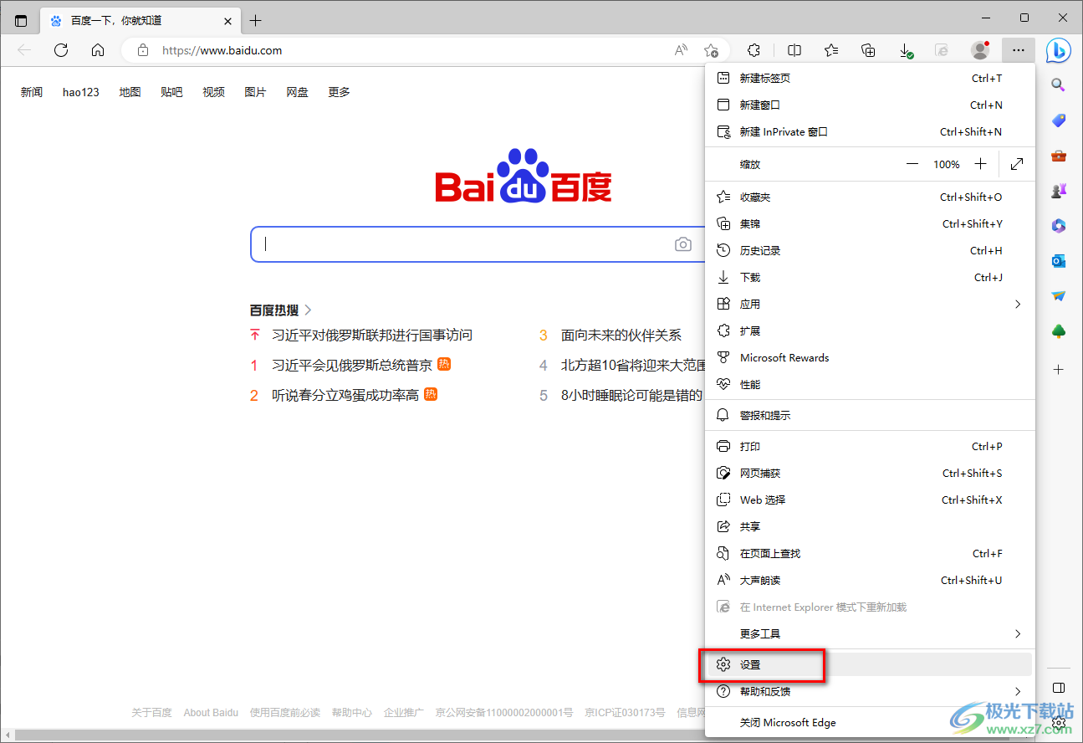1083x743 pixels.
Task: Select 新建标签页 menu item
Action: click(x=870, y=78)
